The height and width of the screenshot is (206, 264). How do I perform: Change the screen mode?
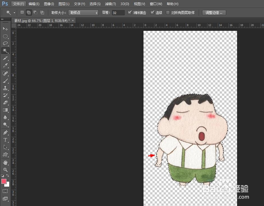5,199
